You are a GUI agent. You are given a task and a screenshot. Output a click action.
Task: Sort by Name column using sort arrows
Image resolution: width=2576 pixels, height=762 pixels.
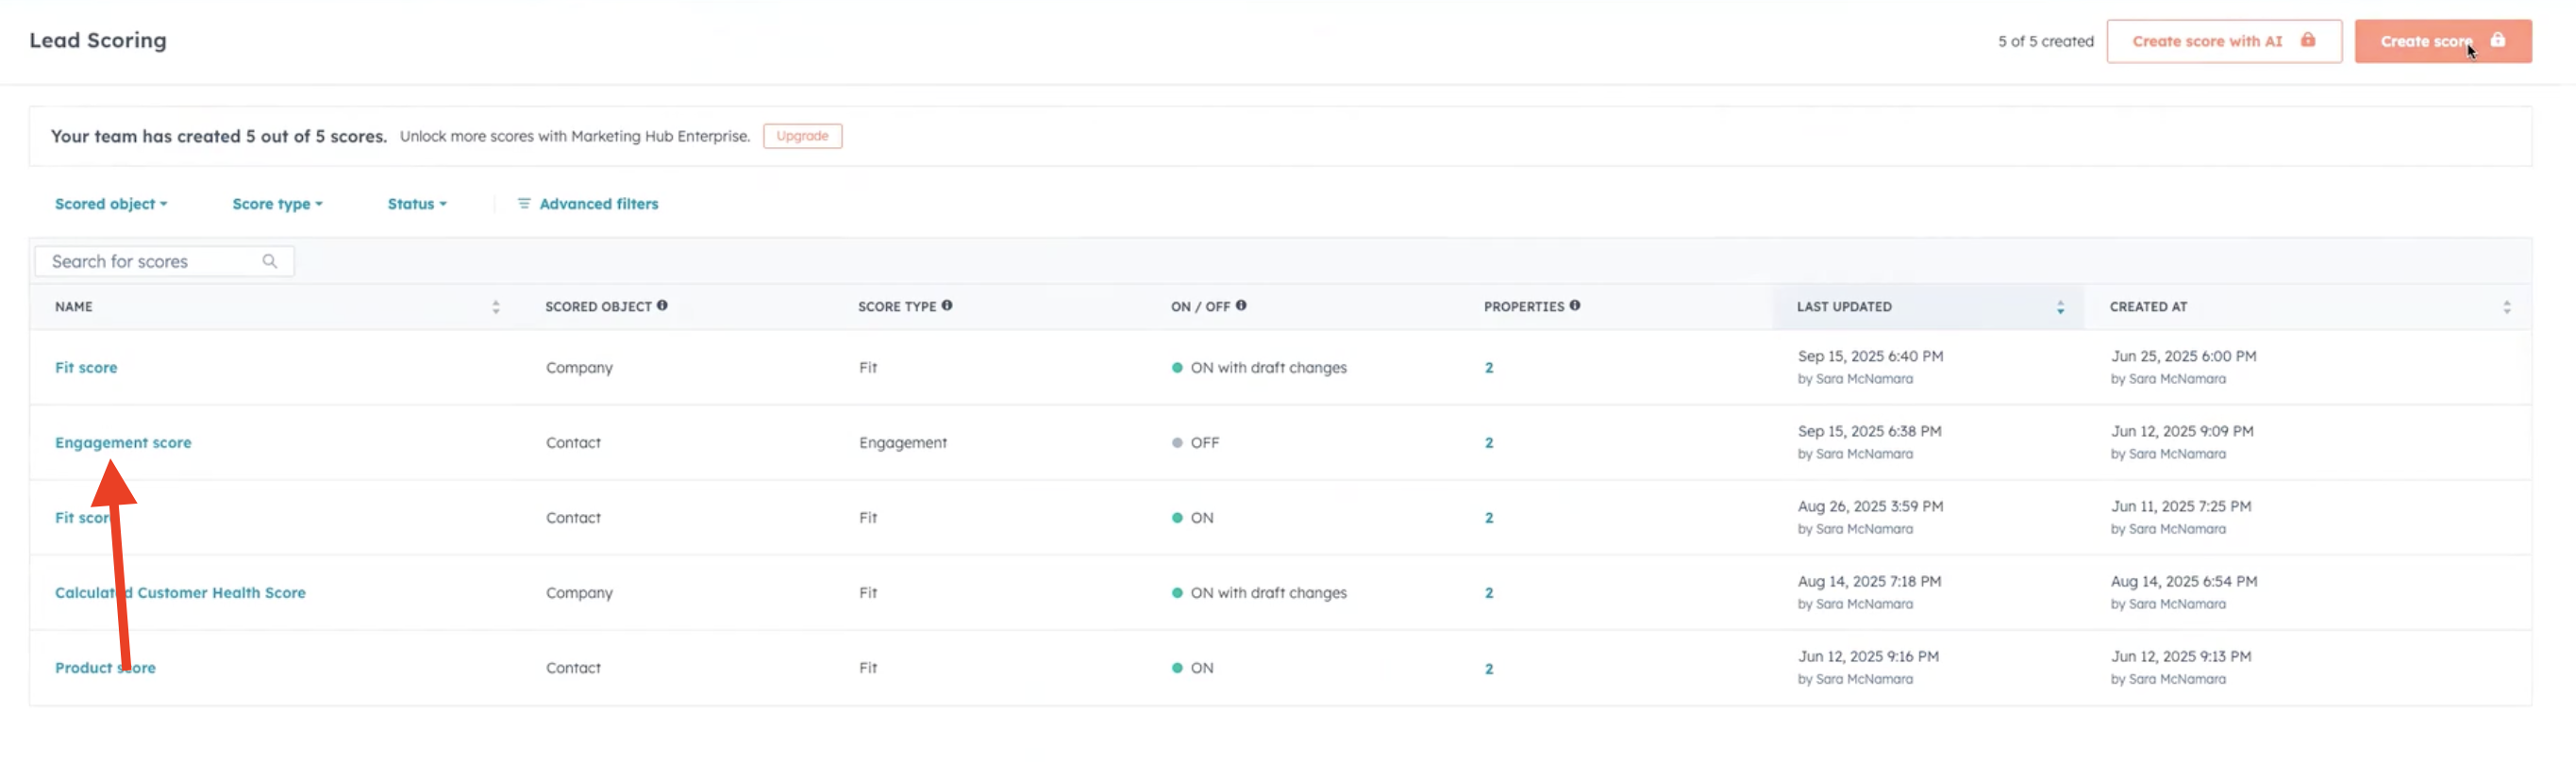point(495,307)
